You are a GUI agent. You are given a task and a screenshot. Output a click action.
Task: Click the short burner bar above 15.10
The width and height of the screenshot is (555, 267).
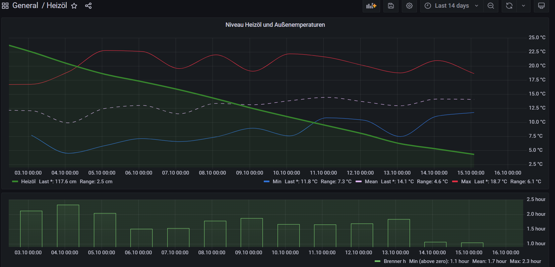[x=472, y=245]
